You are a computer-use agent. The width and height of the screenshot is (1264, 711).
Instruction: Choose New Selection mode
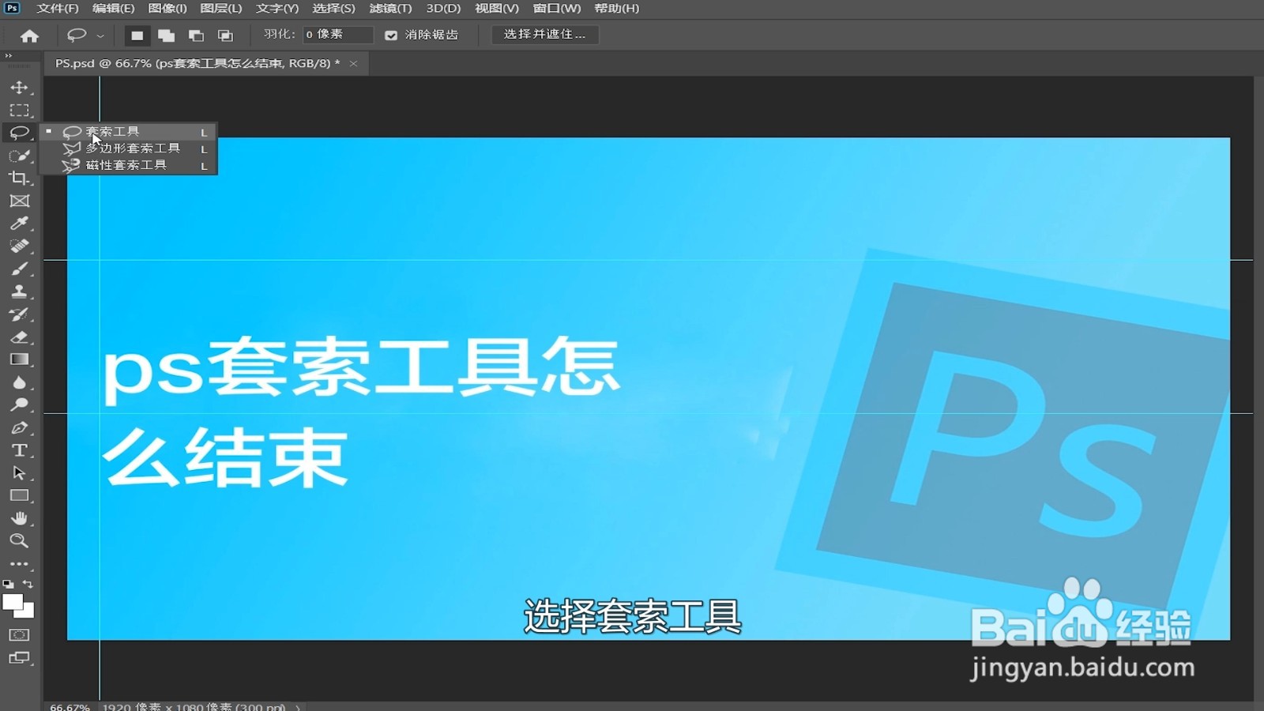[x=137, y=36]
